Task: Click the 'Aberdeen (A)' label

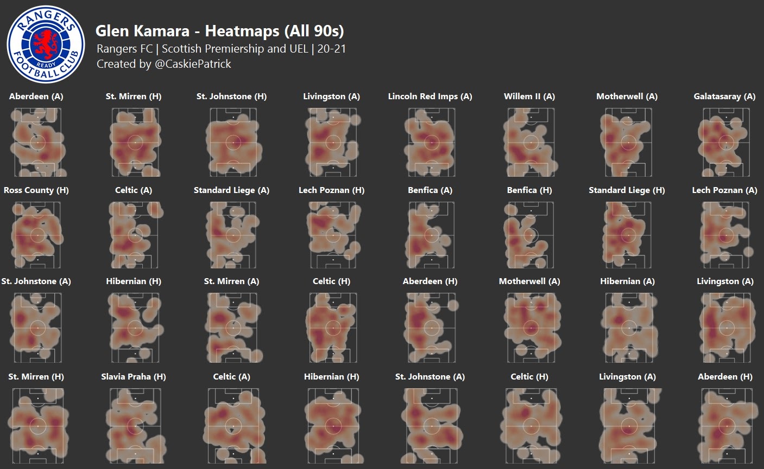Action: 36,97
